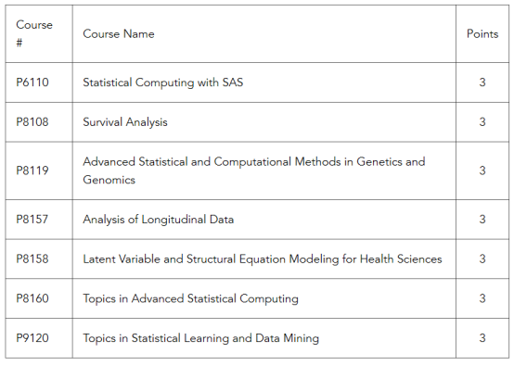
Task: Click the Survival Analysis course name
Action: coord(125,122)
